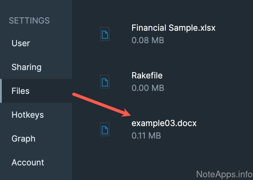Click the 0.08 MB file size label
Screen dimensions: 253x180
click(148, 40)
